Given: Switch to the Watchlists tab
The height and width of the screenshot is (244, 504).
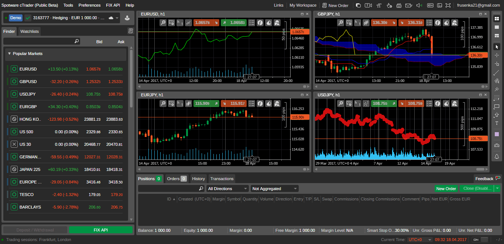Looking at the screenshot, I should point(30,31).
